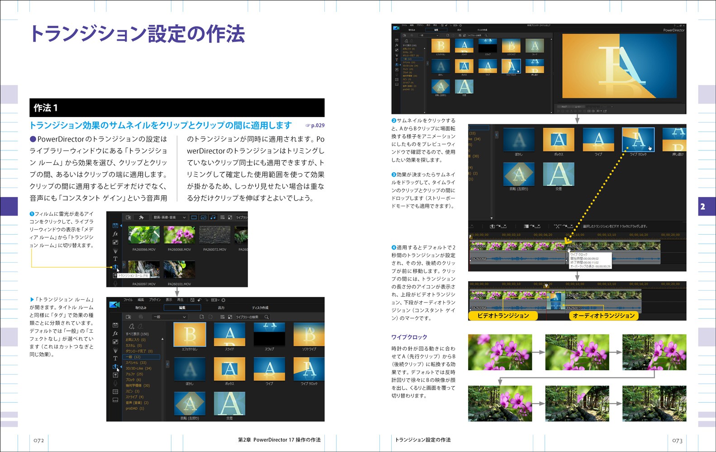Open the 再生 menu in Transition Room screenshot
The height and width of the screenshot is (452, 716).
click(180, 300)
